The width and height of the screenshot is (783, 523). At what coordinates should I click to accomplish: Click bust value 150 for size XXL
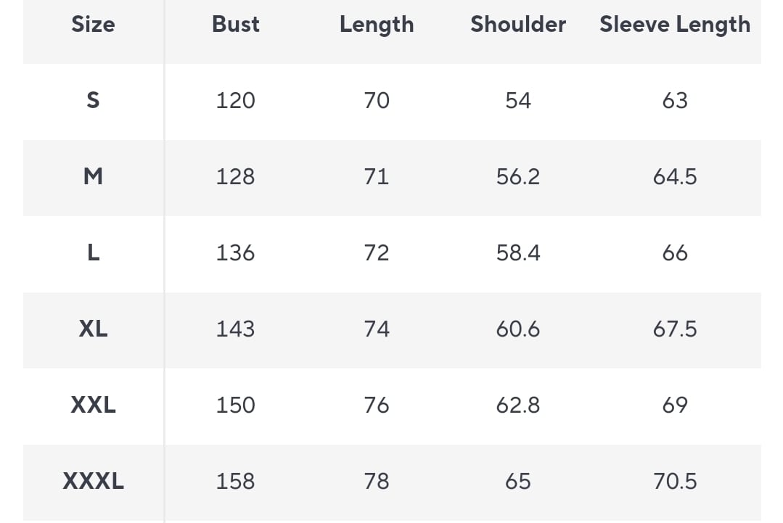(x=236, y=405)
